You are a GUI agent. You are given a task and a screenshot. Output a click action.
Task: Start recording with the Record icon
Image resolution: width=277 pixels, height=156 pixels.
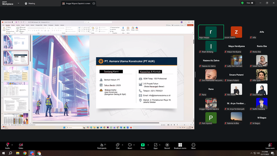click(167, 145)
